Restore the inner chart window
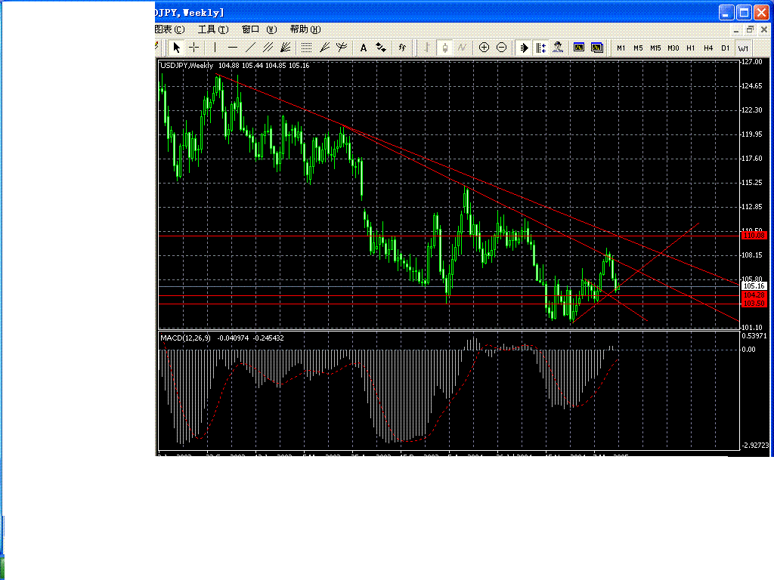Viewport: 774px width, 580px height. coord(750,30)
